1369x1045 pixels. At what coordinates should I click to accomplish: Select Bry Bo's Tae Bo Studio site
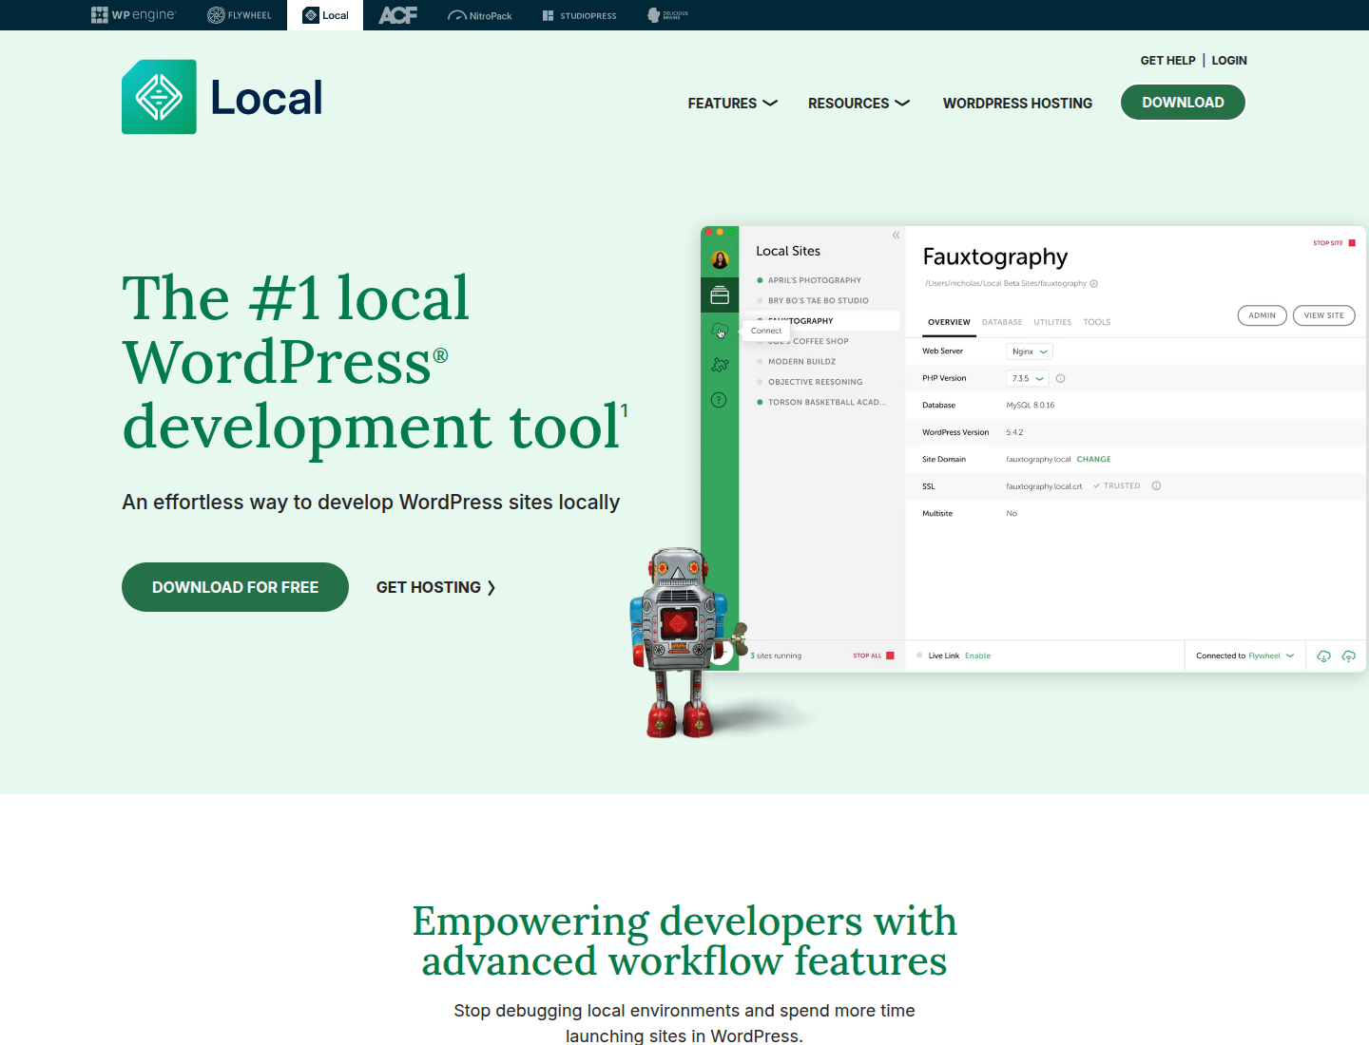(x=819, y=300)
